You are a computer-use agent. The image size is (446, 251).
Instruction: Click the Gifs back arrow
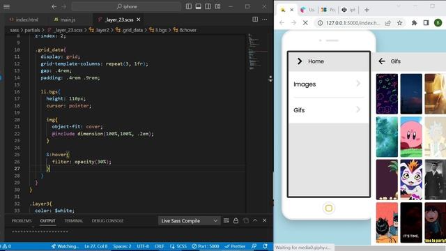point(382,61)
